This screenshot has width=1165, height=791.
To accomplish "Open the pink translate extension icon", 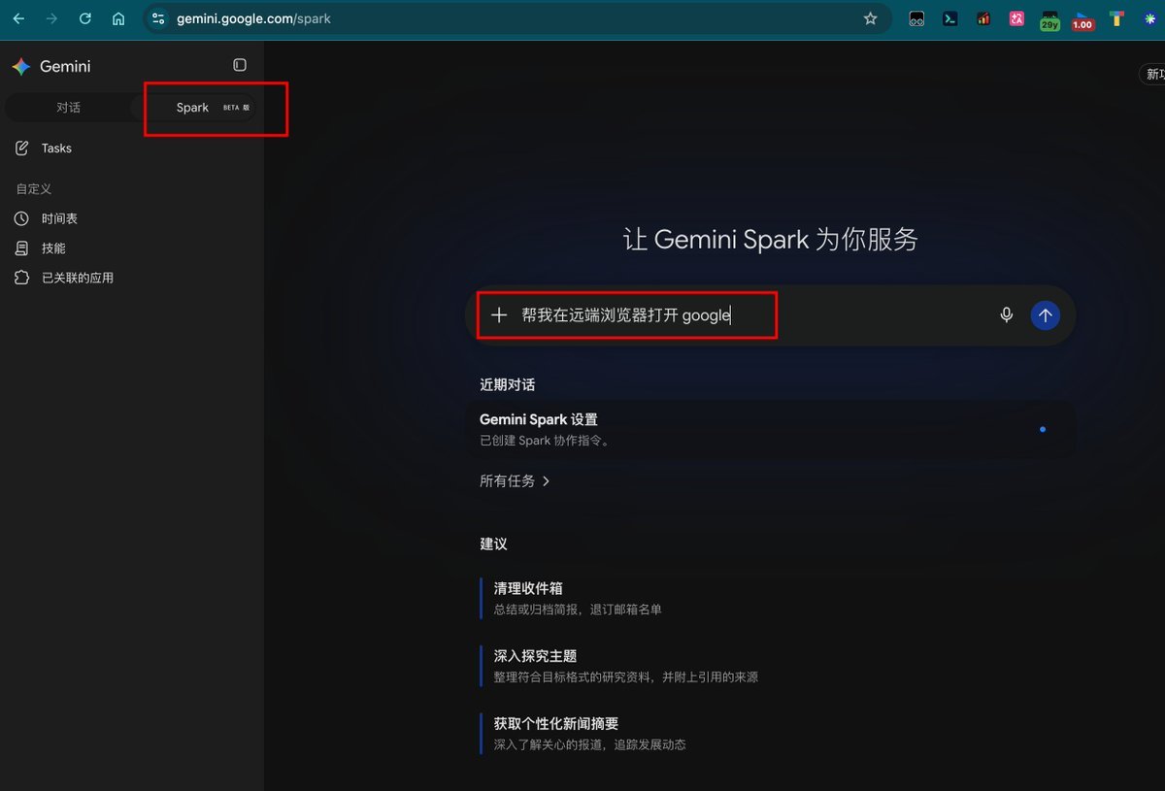I will point(1016,18).
